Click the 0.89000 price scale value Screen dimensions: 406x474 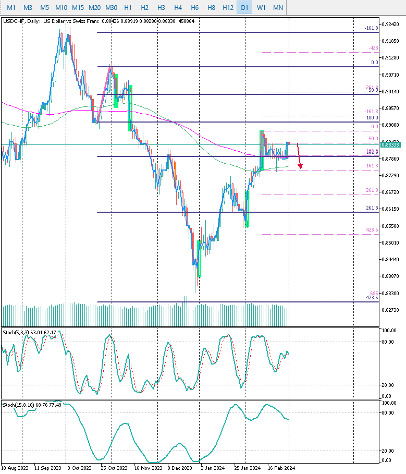point(390,125)
